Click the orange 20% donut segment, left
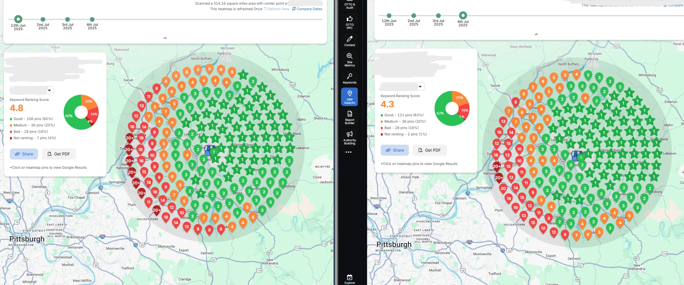 89,101
